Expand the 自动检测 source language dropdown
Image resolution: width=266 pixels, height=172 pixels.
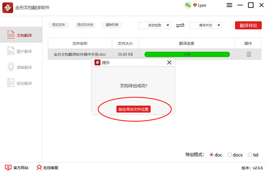(x=155, y=25)
